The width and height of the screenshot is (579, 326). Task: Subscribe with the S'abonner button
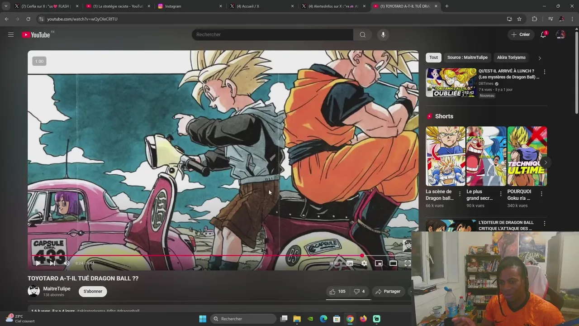pyautogui.click(x=93, y=291)
